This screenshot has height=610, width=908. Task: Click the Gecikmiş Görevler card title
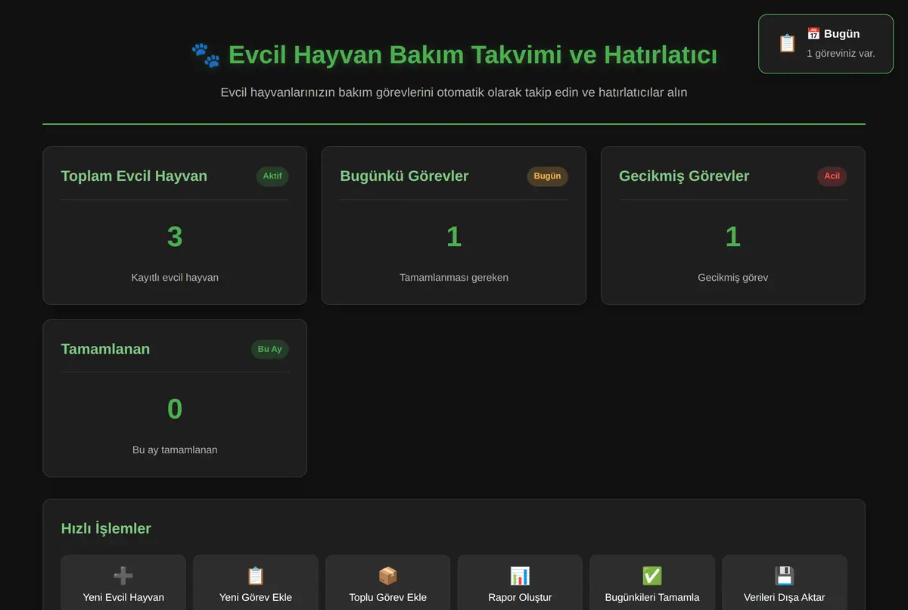point(684,176)
